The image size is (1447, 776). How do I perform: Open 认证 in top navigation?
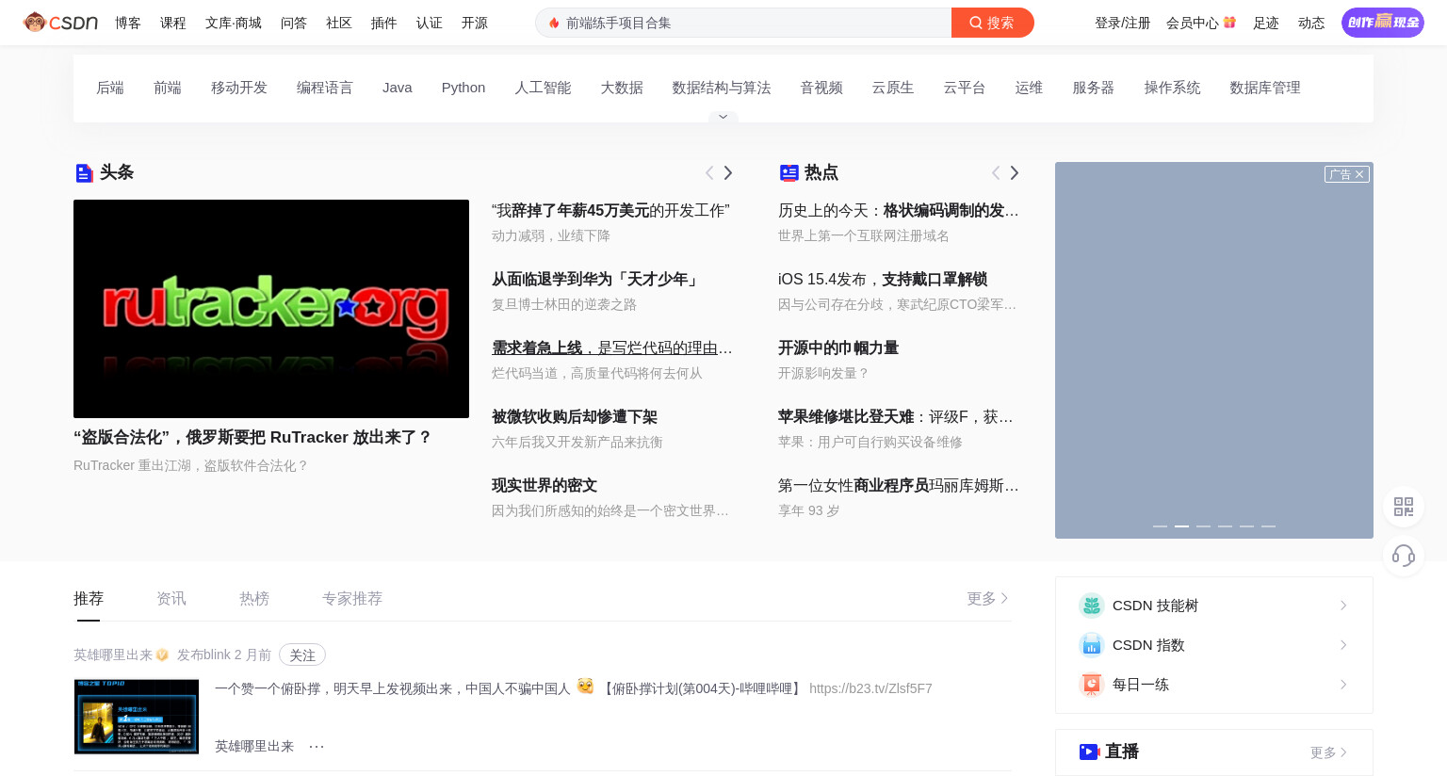point(430,23)
